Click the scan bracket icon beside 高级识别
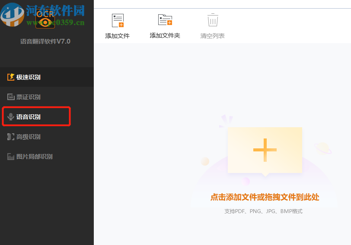Viewport: 351px width, 245px height. coord(11,137)
